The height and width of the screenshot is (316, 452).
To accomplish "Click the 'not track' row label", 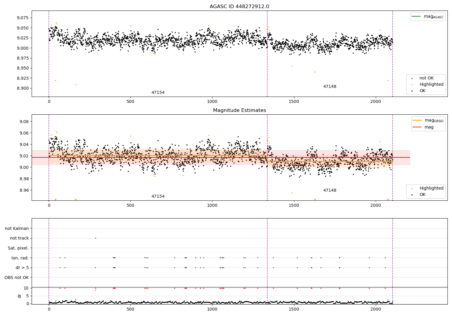I will click(x=19, y=238).
